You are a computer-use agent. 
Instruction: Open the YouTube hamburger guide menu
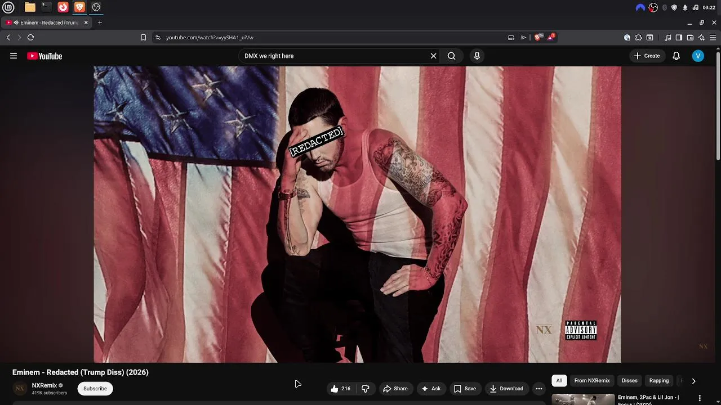[14, 56]
